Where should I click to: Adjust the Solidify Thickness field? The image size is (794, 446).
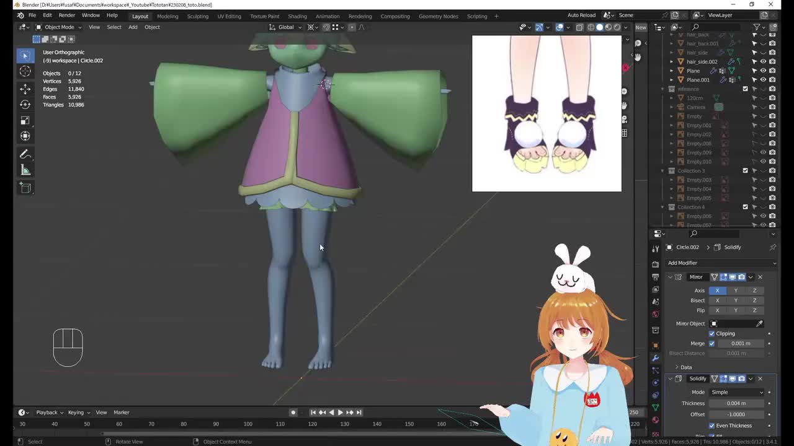click(737, 403)
